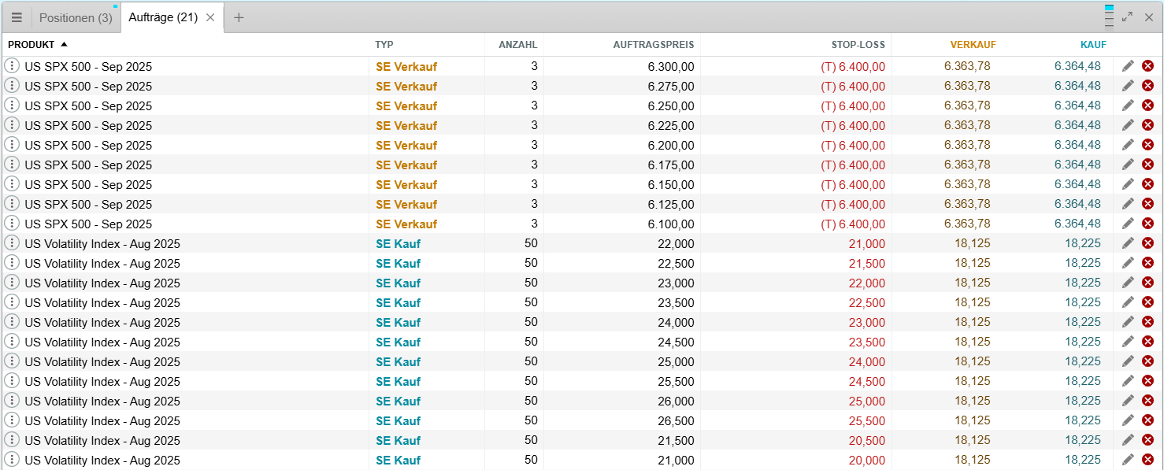Edit the SPX 500 order priced 6.150,00
This screenshot has height=470, width=1164.
tap(1128, 184)
